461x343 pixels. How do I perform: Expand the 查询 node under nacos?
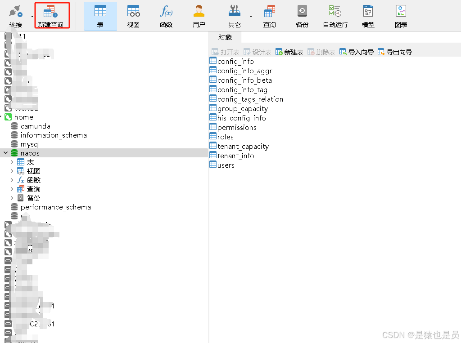12,189
